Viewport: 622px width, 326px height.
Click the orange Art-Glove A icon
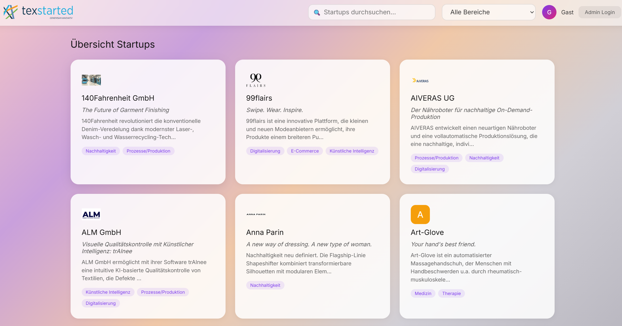420,214
